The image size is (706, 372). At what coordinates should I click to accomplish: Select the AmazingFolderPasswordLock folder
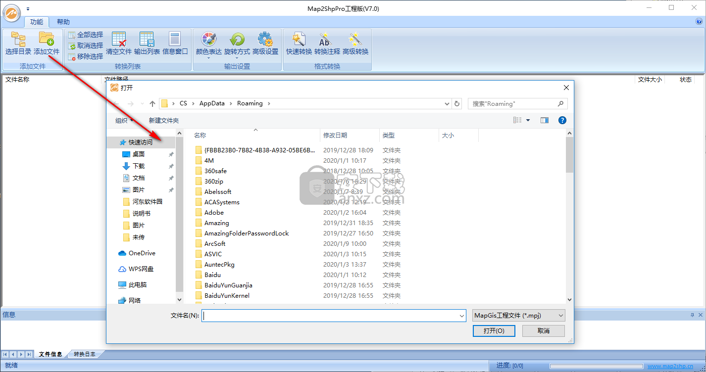pos(247,233)
